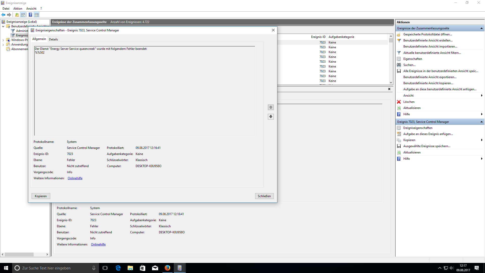485x273 pixels.
Task: Click the back arrow in toolbar
Action: pyautogui.click(x=4, y=15)
